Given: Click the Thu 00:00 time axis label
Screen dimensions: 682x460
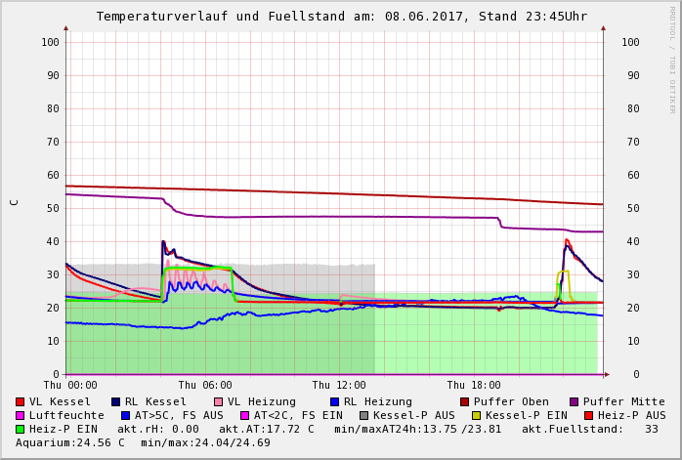Looking at the screenshot, I should [70, 386].
